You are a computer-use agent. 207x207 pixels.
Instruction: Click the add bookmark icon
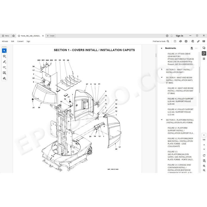pyautogui.click(x=192, y=48)
